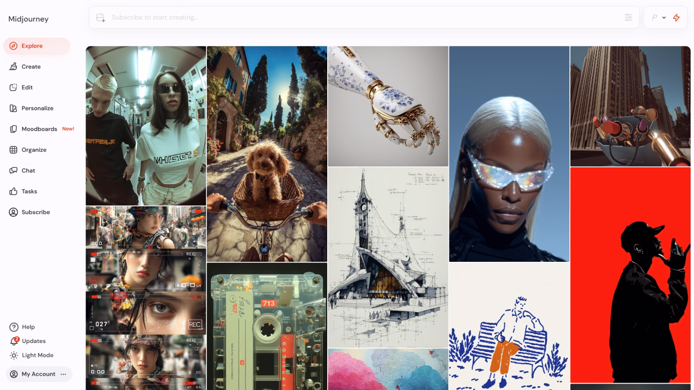Click the Tasks thumbs-up icon
The width and height of the screenshot is (694, 390).
13,192
